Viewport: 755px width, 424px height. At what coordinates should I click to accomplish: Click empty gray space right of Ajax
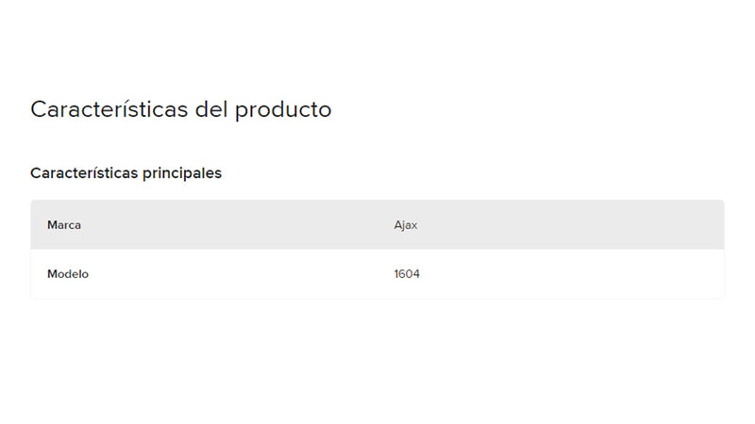point(566,225)
